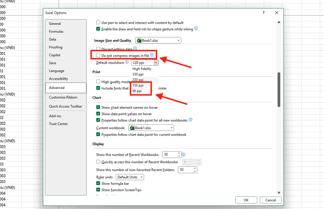Click info icon next to Discard editing data

(x=135, y=49)
